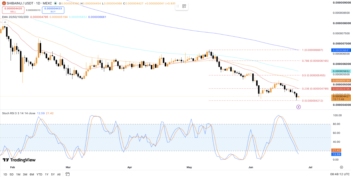Image resolution: width=351 pixels, height=177 pixels.
Task: Click the Jul label on time axis
Action: (310, 167)
